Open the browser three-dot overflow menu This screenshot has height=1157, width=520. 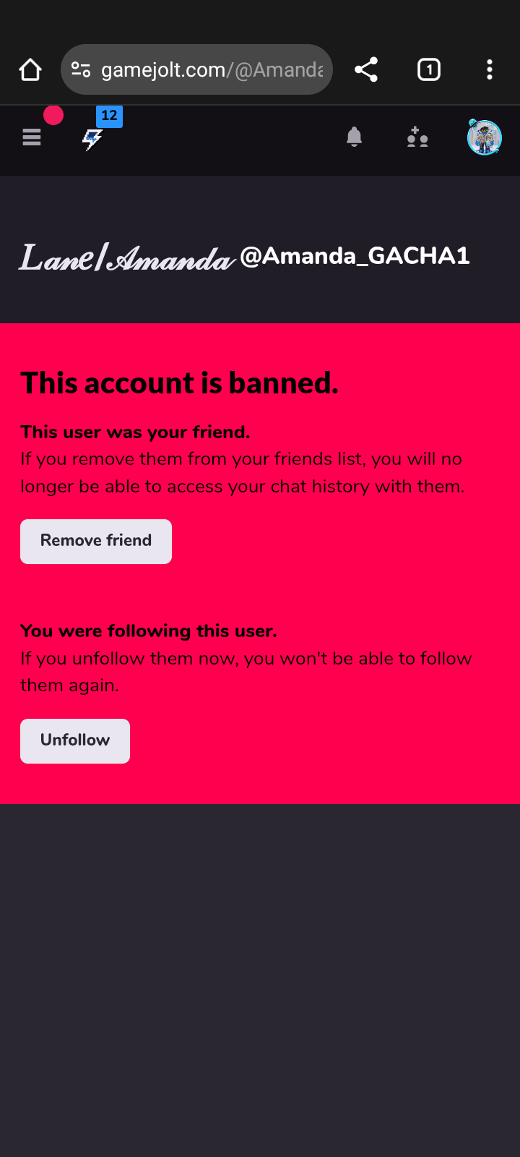pyautogui.click(x=490, y=70)
